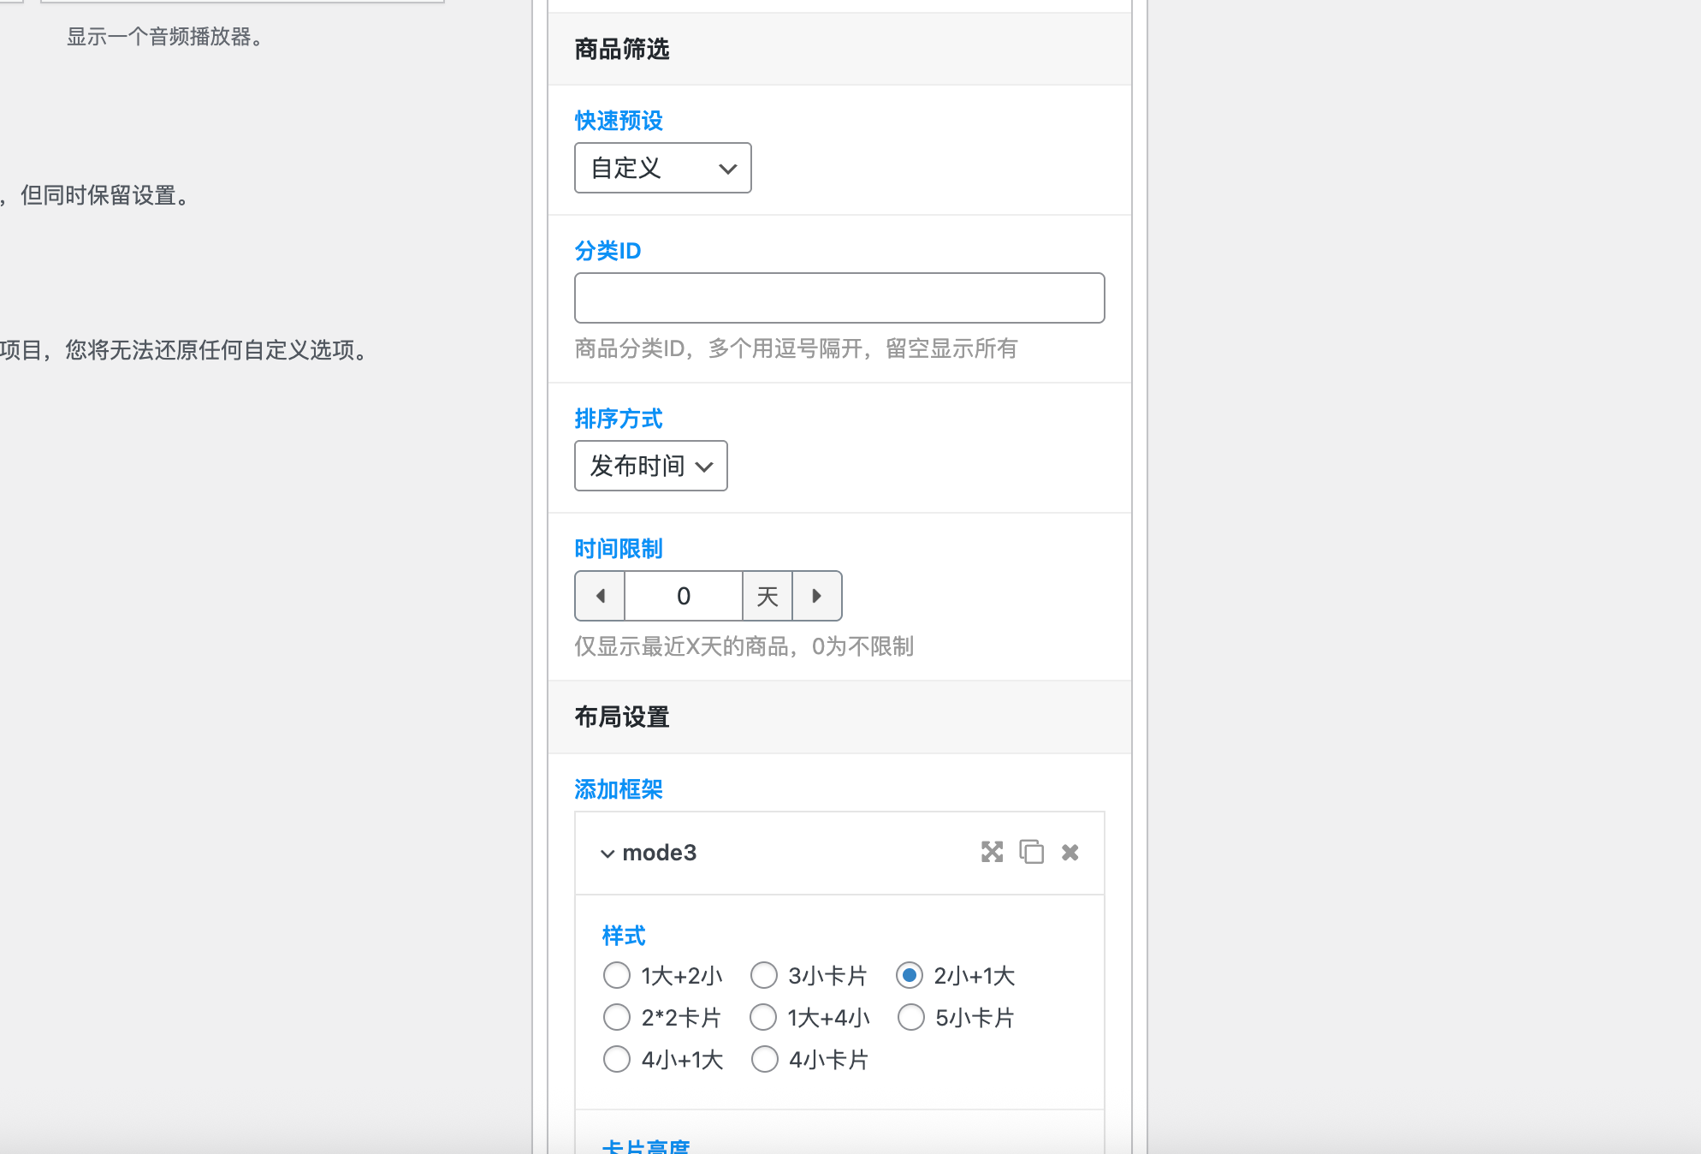Click the 时间限制 number field
This screenshot has width=1701, height=1154.
[x=683, y=596]
